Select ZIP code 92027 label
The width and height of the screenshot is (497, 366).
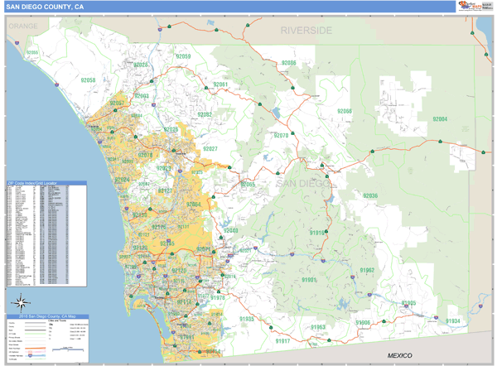[x=210, y=148]
